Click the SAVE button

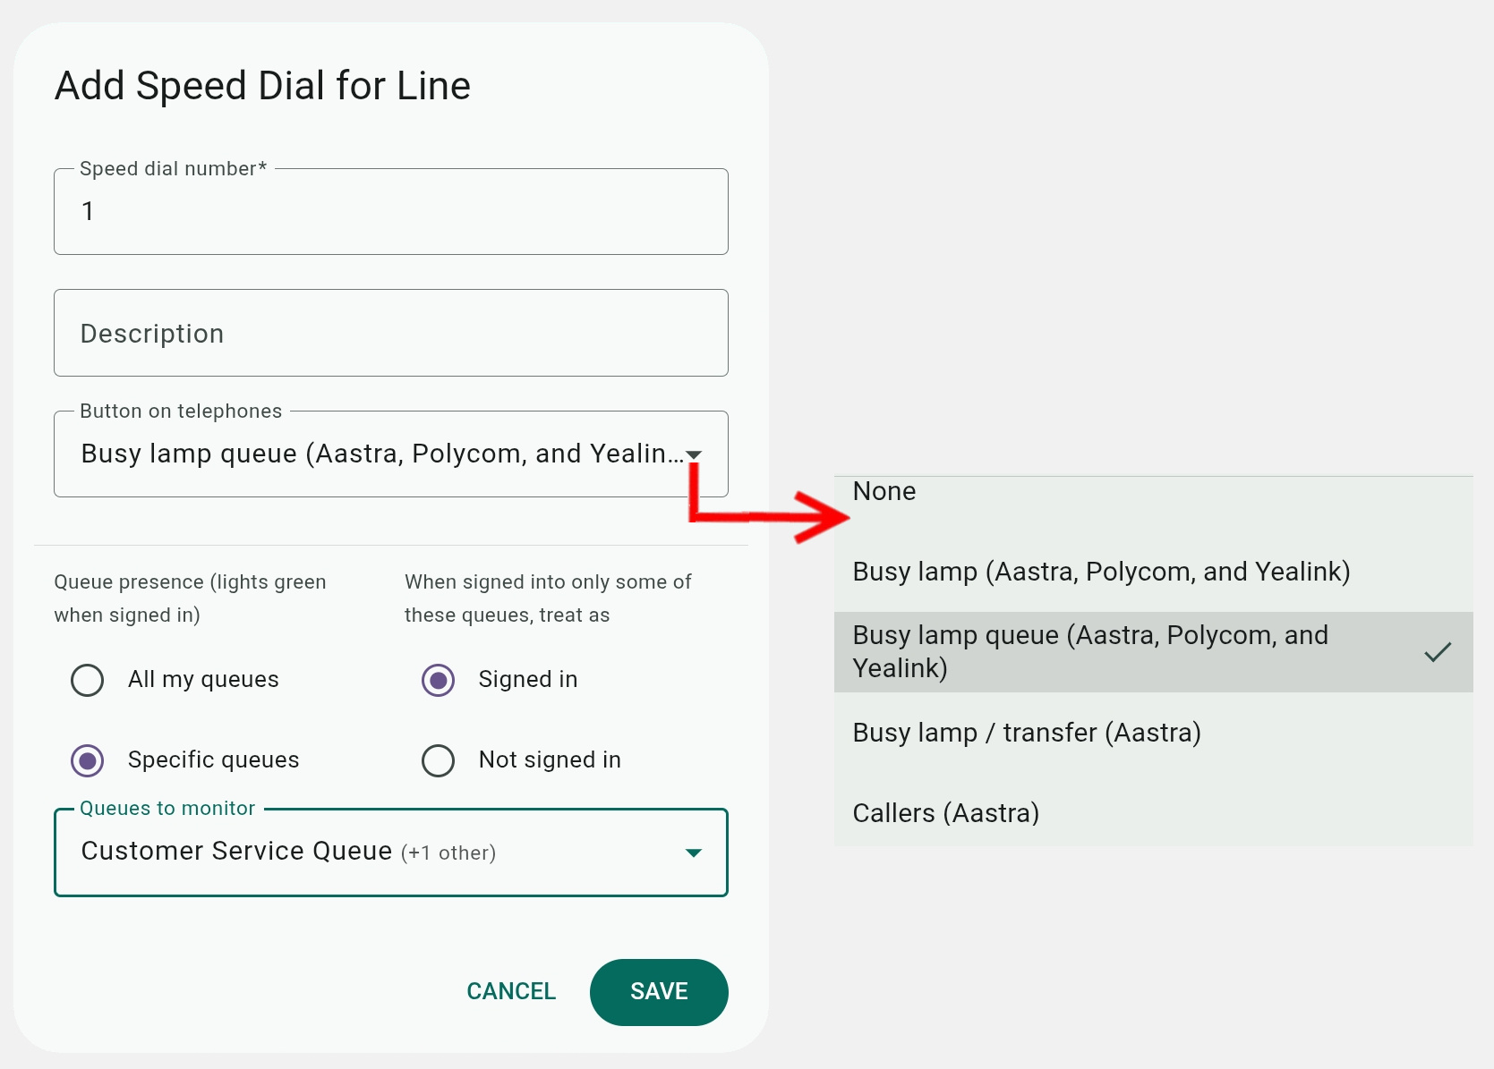659,992
